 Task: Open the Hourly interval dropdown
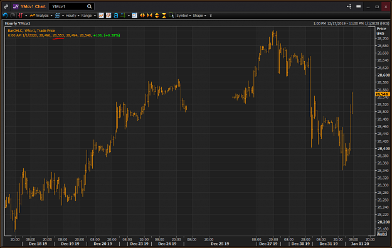[72, 16]
